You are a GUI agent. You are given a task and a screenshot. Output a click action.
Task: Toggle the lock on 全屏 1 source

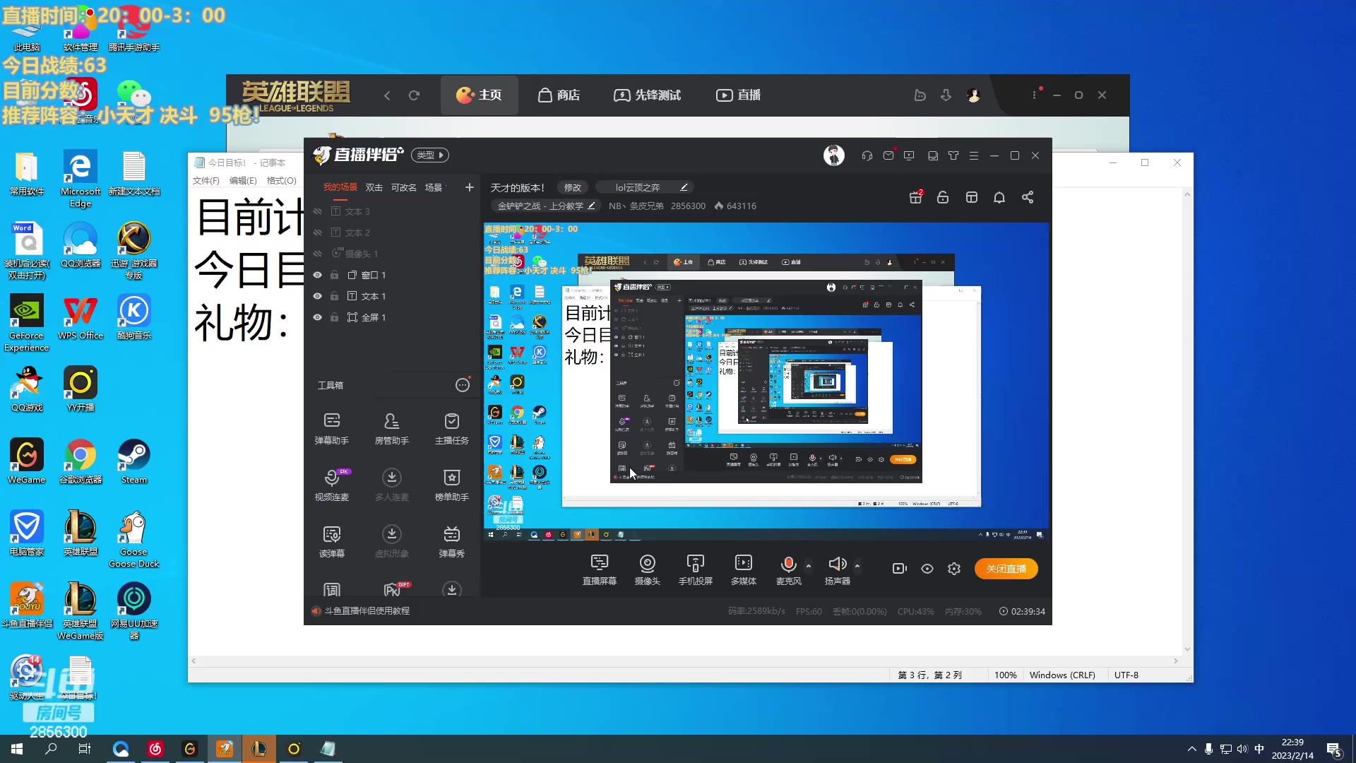tap(335, 317)
